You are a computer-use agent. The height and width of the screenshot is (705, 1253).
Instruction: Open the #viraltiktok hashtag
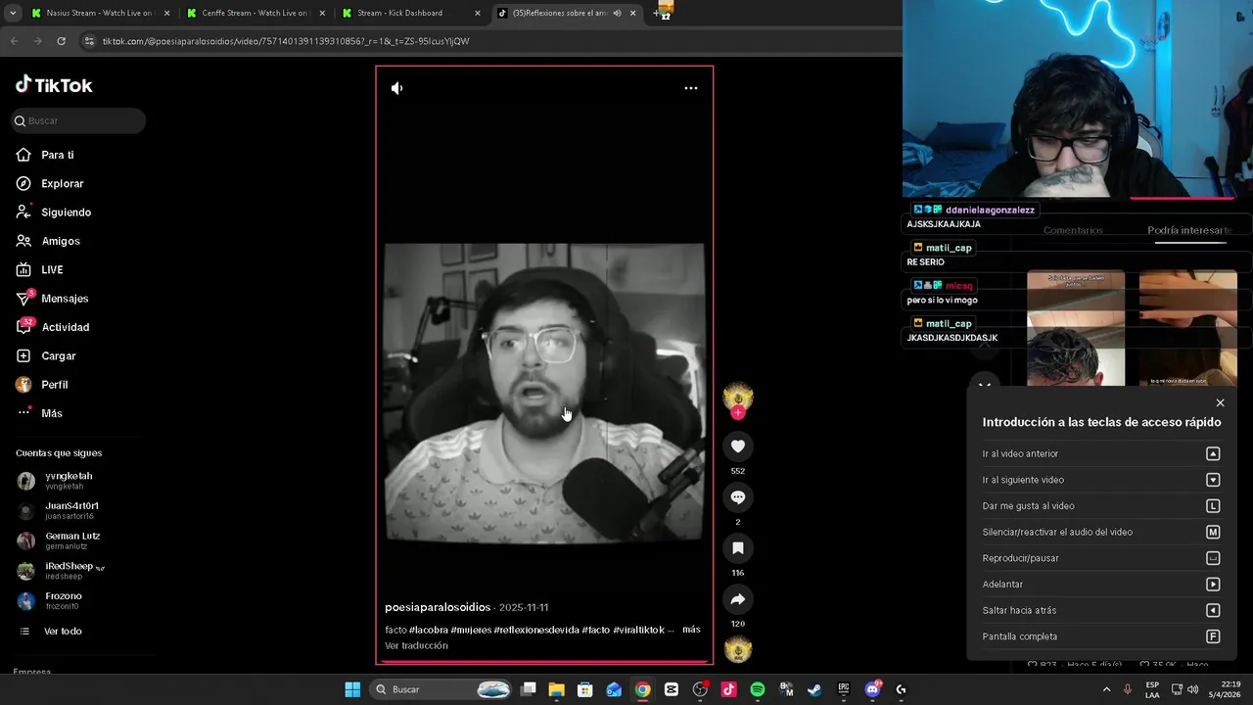click(638, 630)
